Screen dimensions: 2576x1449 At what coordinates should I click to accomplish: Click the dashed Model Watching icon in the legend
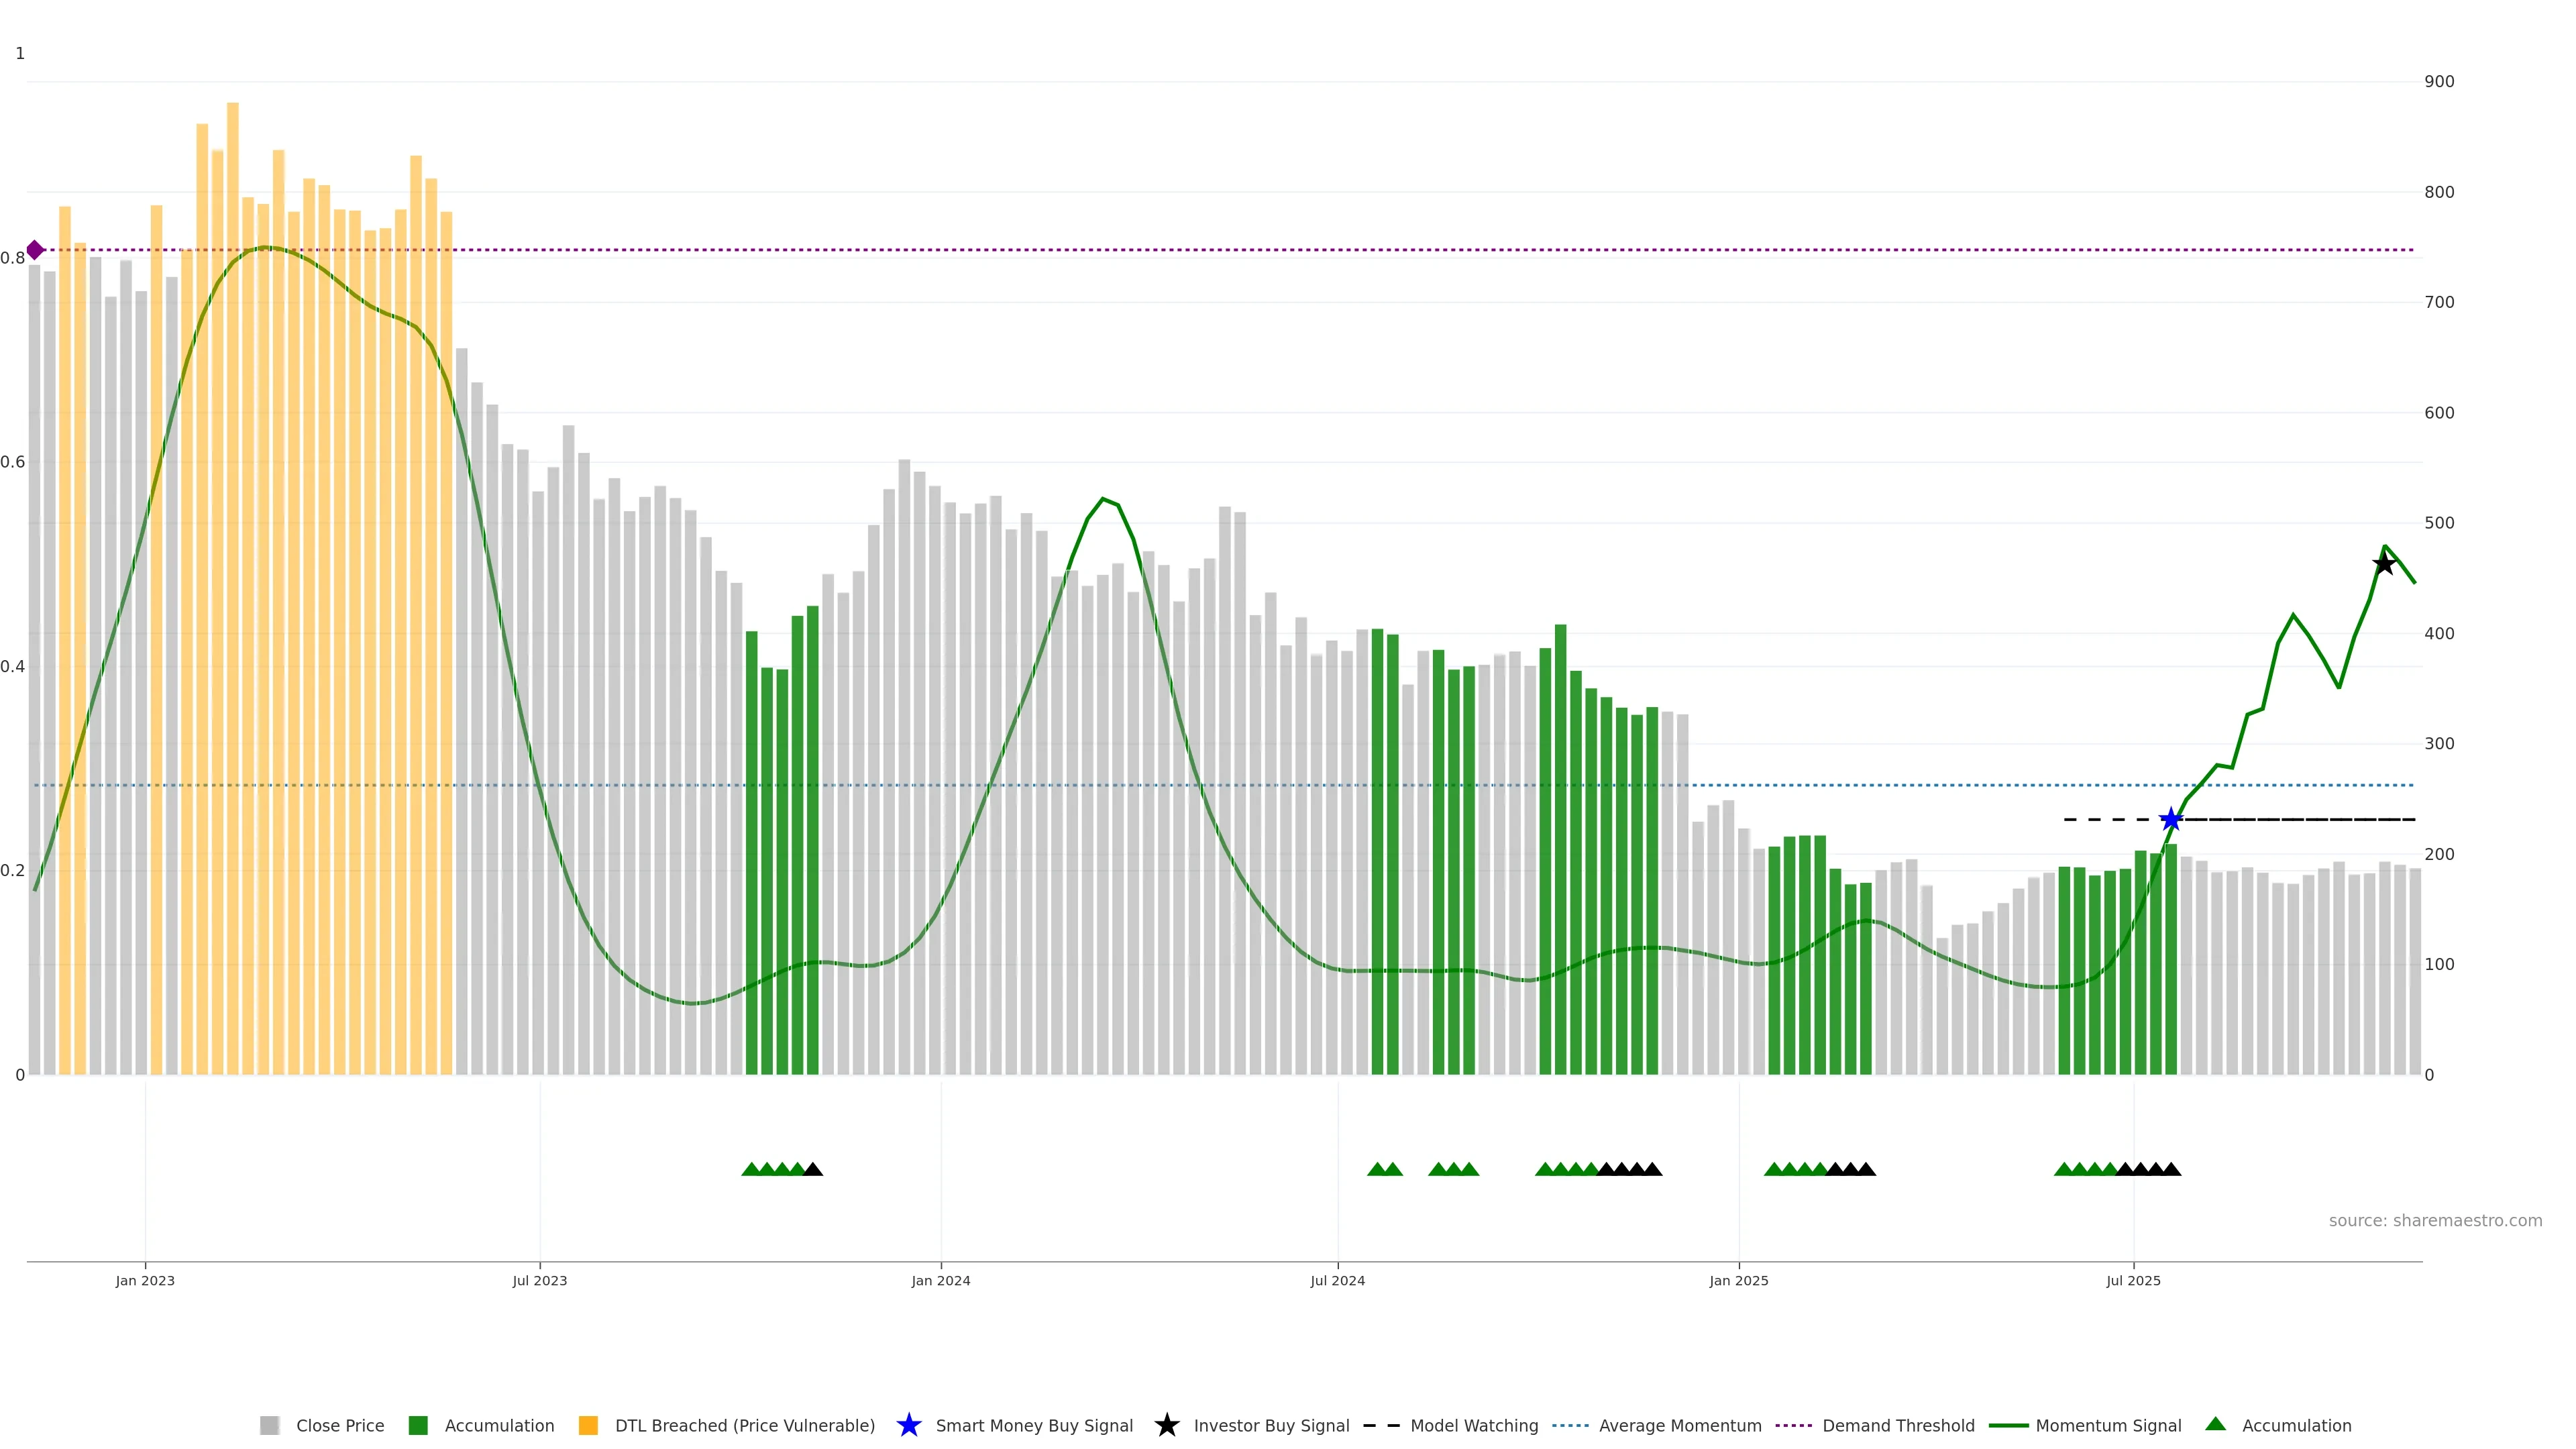(x=1381, y=1425)
